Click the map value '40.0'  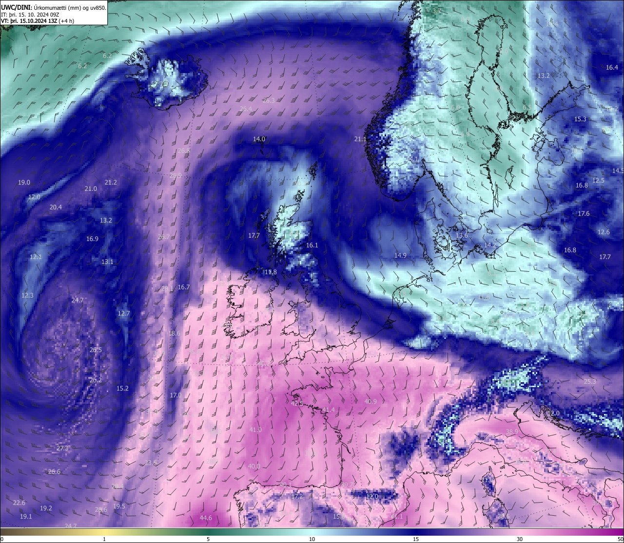(254, 466)
